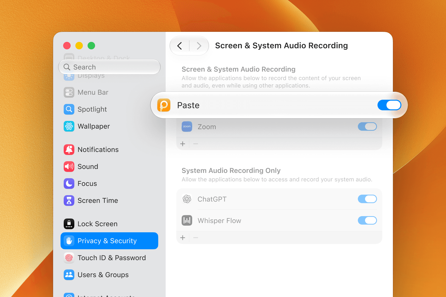Click the Spotlight magnifier icon
446x297 pixels.
tap(69, 109)
